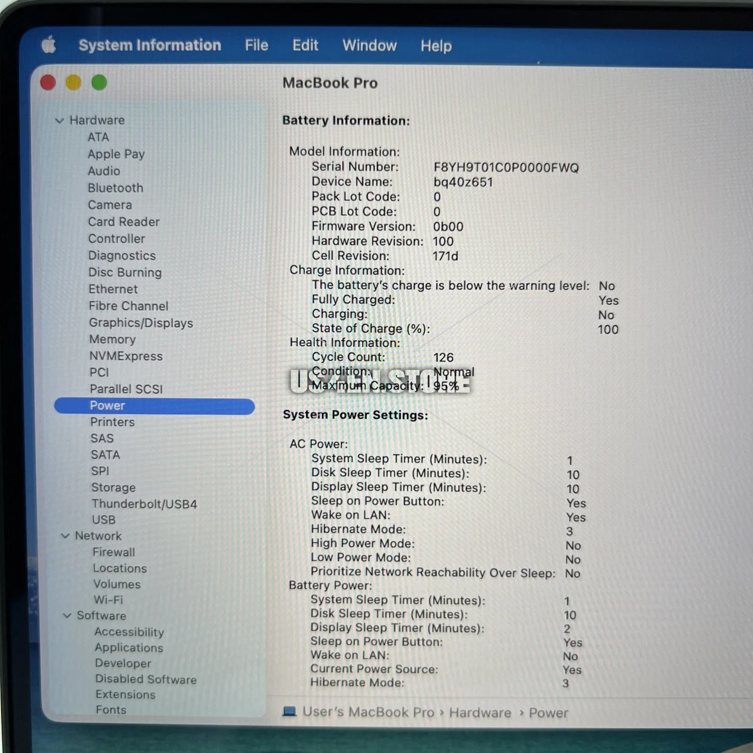Select the battery Serial Number value

[505, 168]
